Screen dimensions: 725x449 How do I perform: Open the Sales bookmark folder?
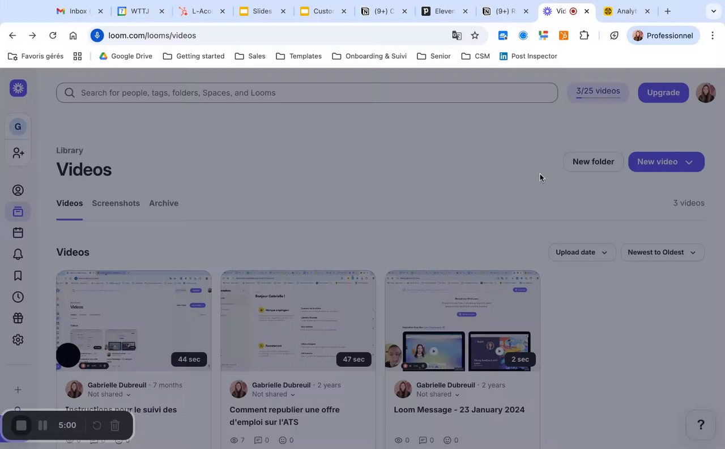[x=250, y=56]
